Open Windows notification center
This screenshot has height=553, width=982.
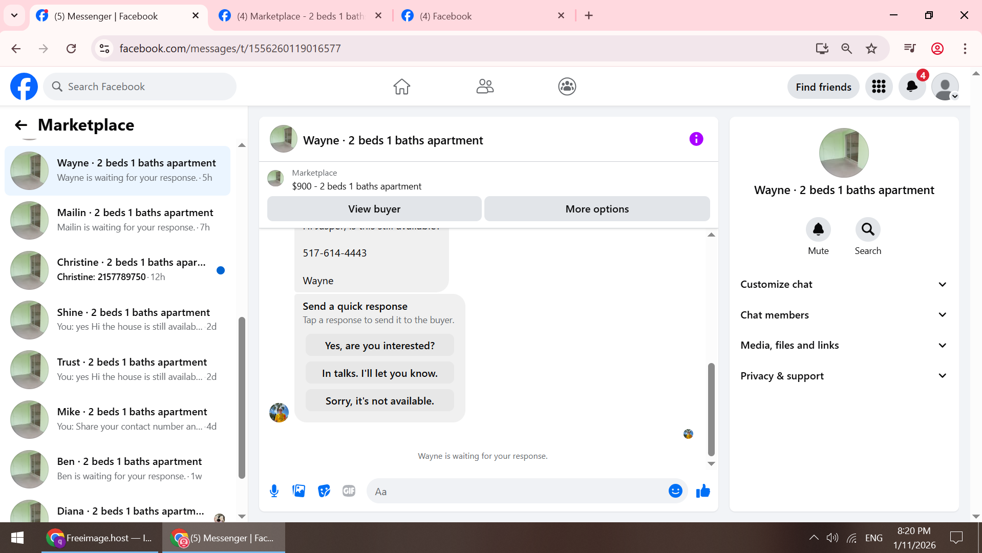tap(956, 538)
